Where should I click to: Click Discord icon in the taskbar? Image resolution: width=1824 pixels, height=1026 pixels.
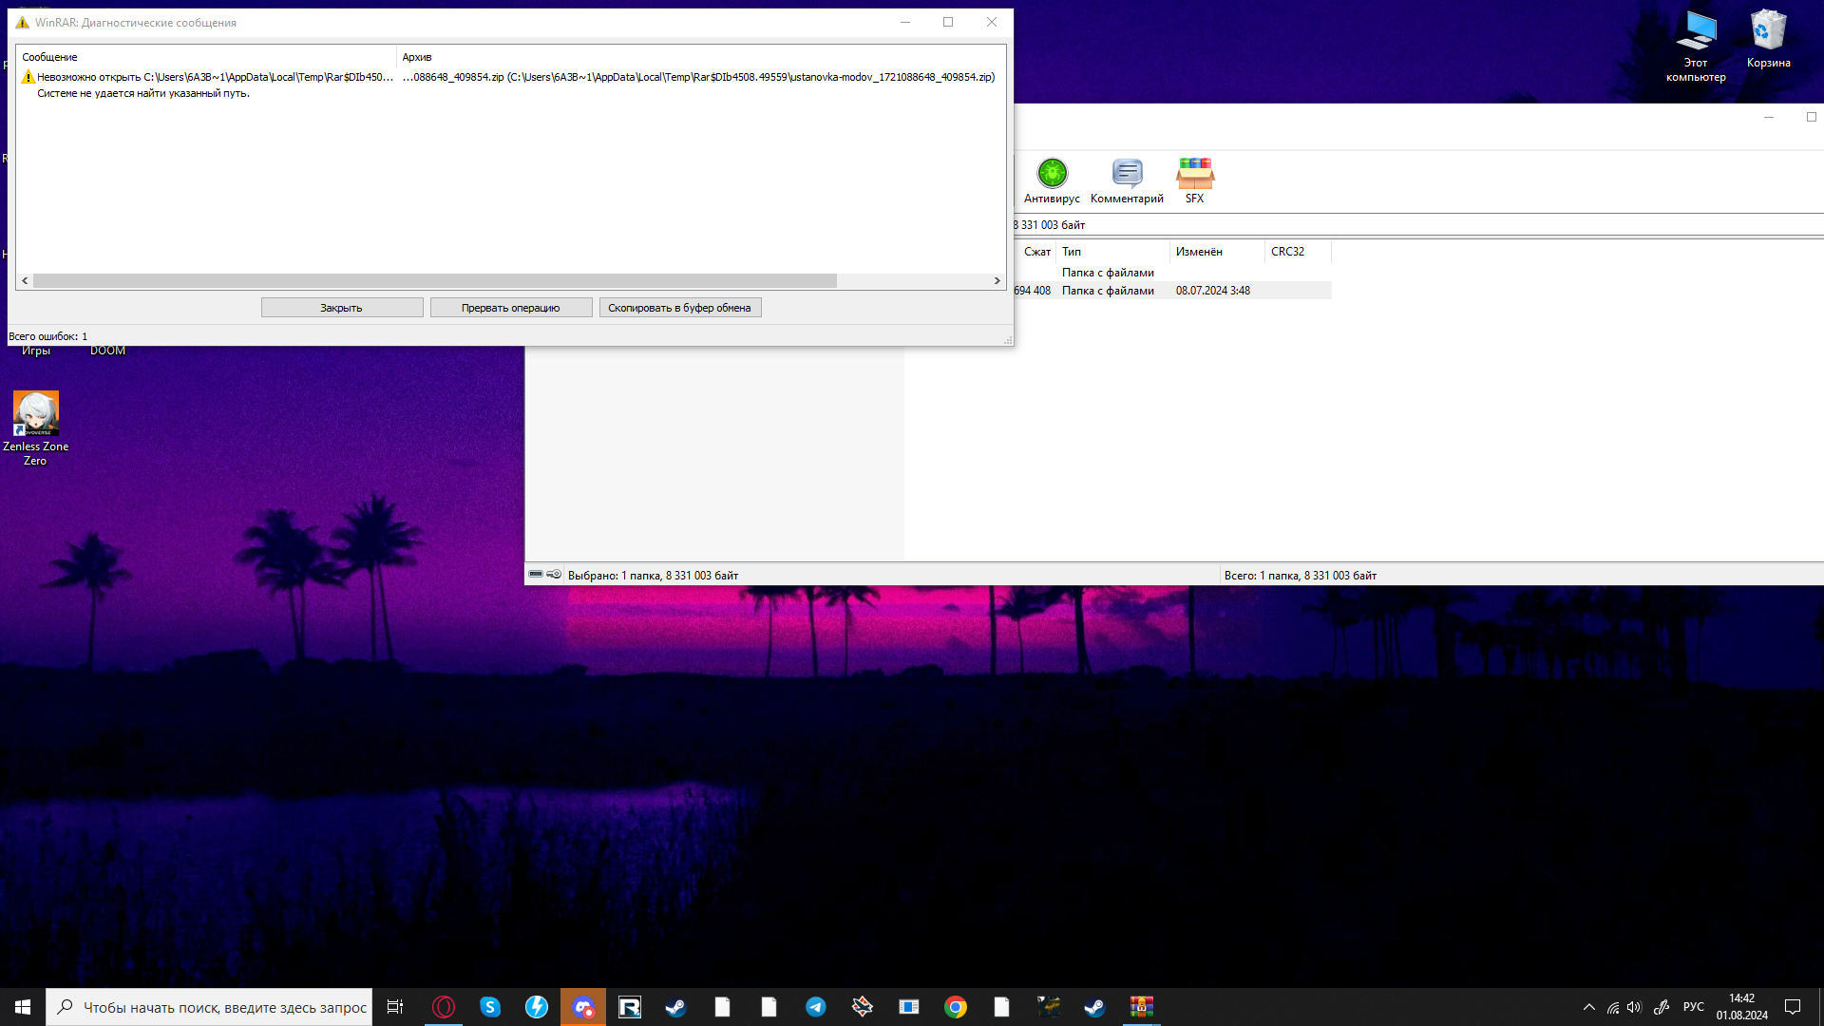(583, 1007)
